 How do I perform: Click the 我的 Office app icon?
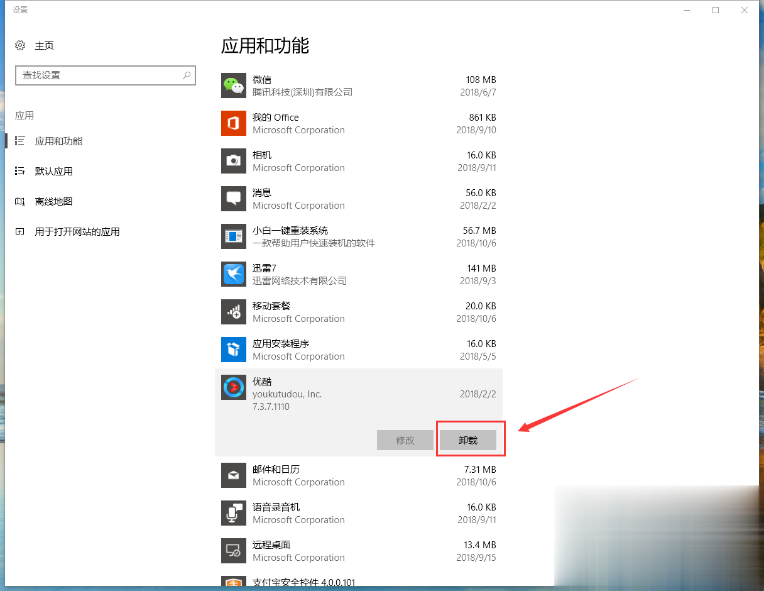[x=234, y=123]
